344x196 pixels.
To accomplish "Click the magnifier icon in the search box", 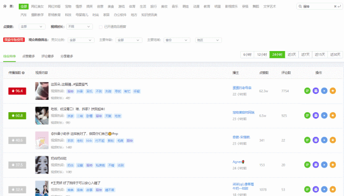I will pos(300,6).
